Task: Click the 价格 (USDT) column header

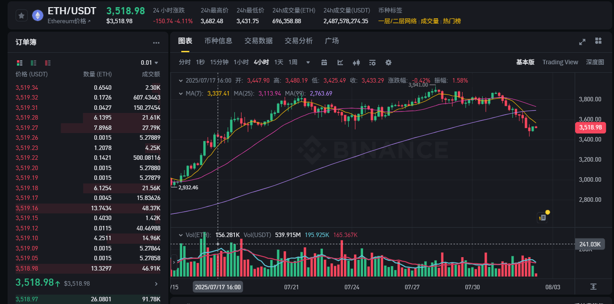Action: [x=32, y=75]
